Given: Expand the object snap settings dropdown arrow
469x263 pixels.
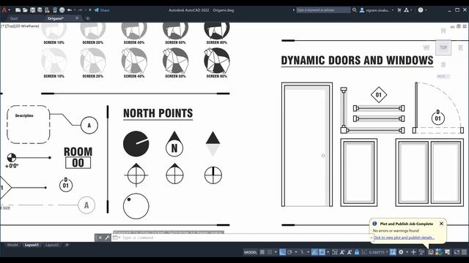Looking at the screenshot, I should tap(328, 252).
